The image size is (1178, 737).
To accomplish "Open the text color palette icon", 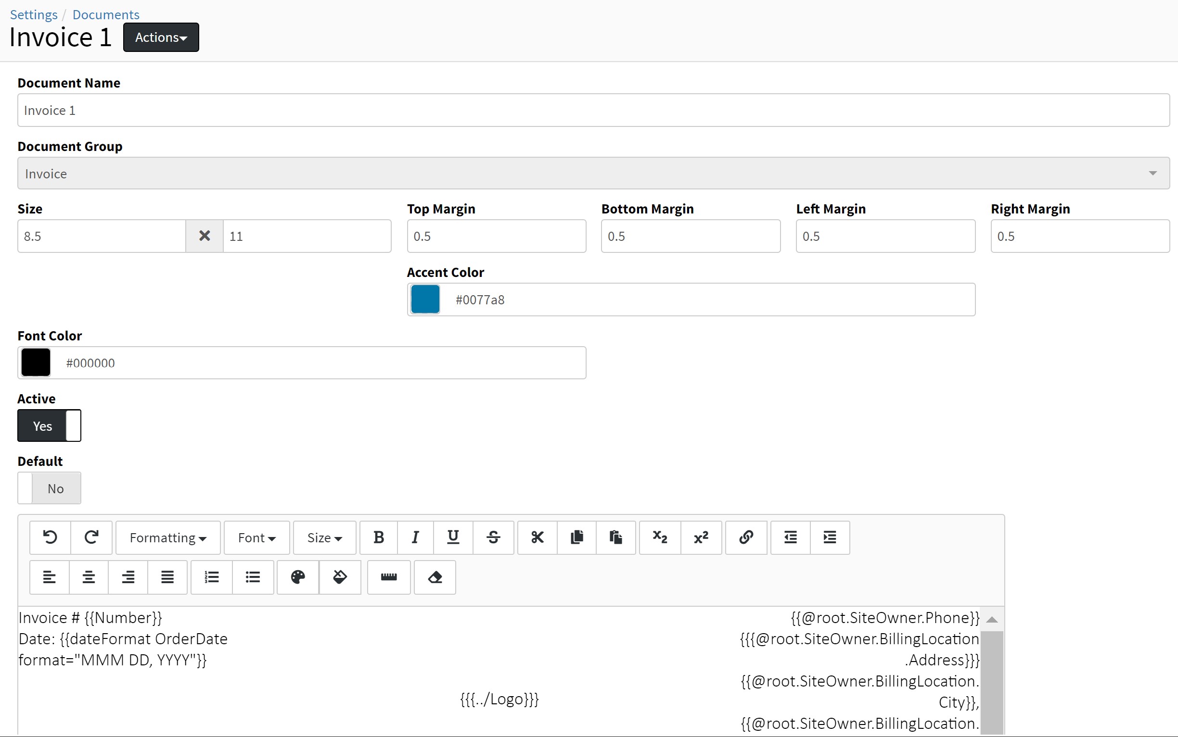I will (x=297, y=577).
